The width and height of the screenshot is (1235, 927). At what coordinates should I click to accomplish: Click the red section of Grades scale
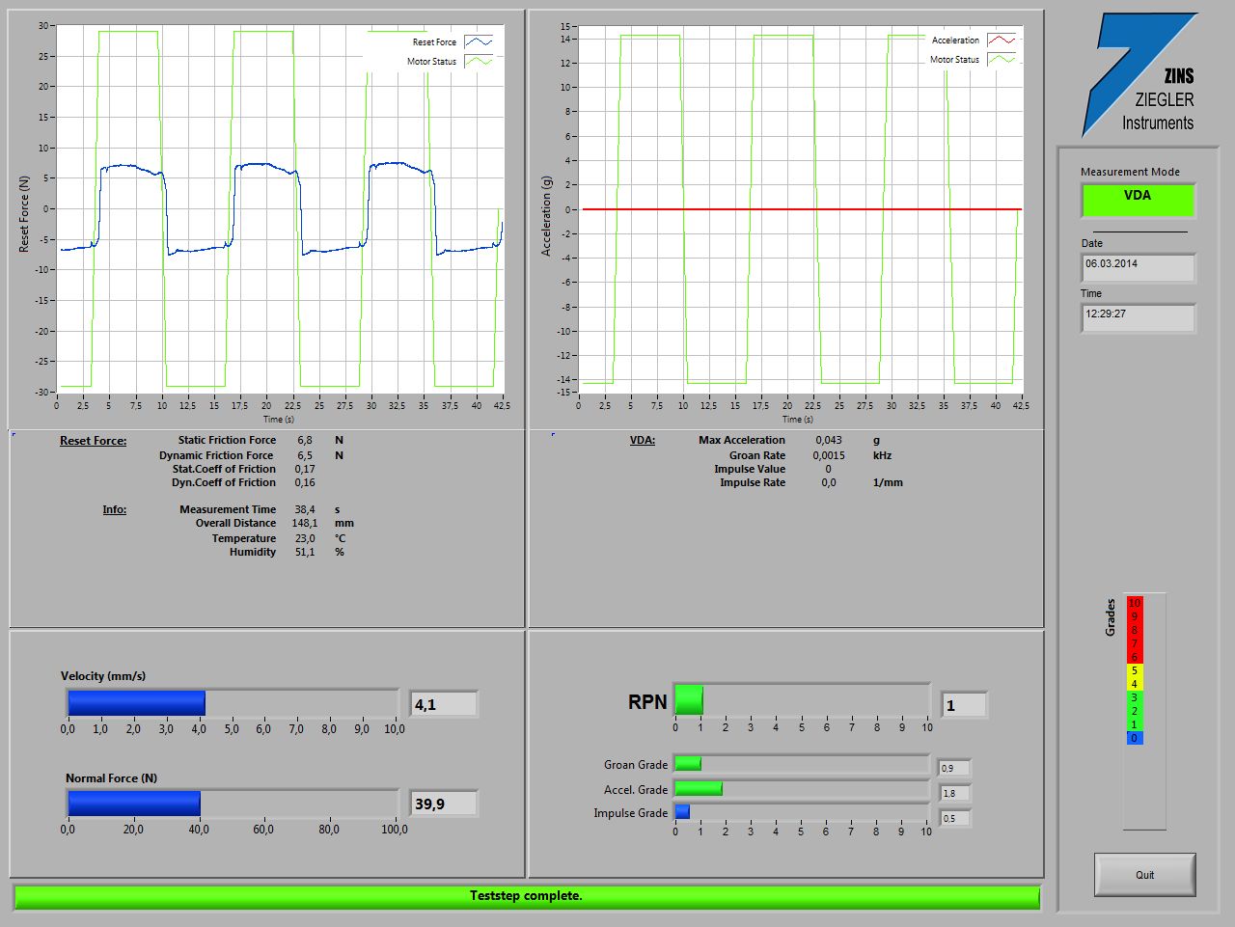pos(1134,630)
